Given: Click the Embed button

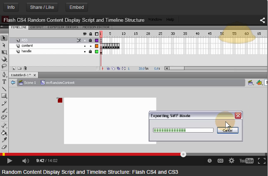Looking at the screenshot, I should [77, 7].
